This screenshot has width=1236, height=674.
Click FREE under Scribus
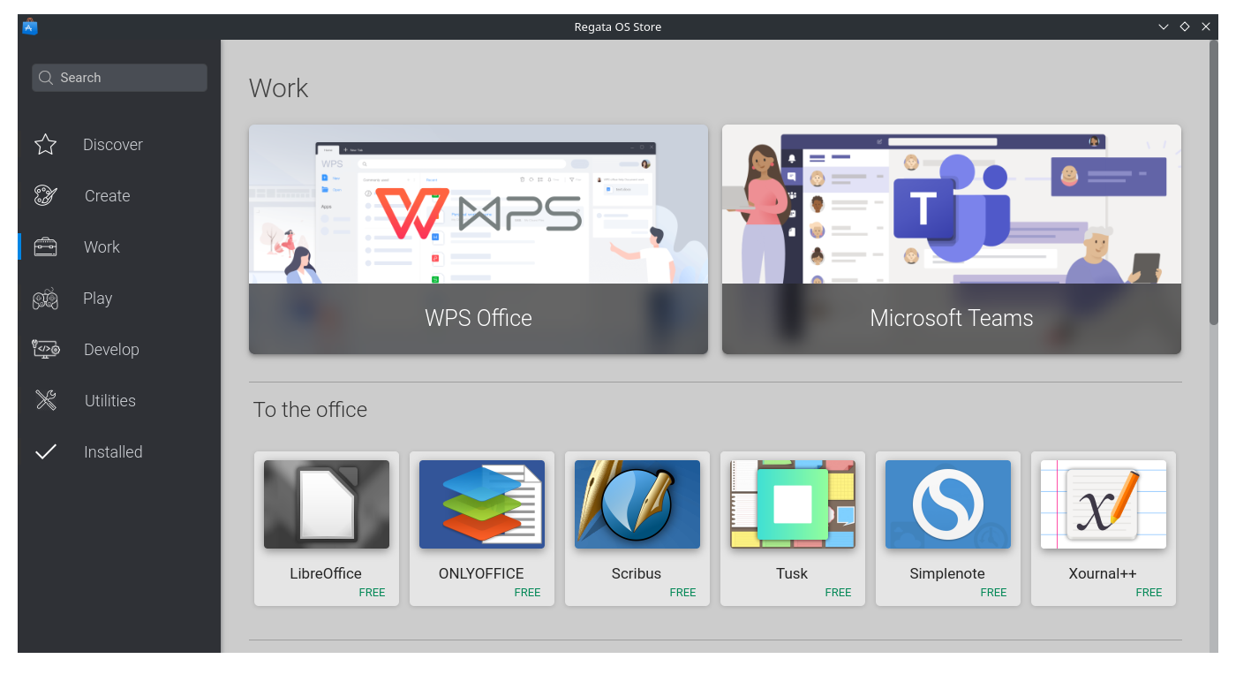coord(682,593)
